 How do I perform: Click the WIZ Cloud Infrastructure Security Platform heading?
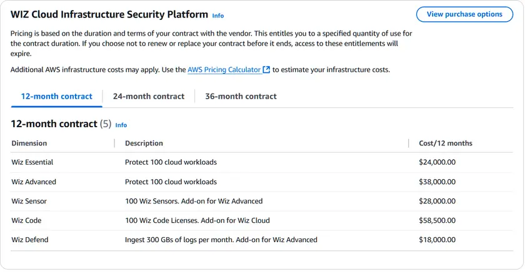[x=109, y=15]
